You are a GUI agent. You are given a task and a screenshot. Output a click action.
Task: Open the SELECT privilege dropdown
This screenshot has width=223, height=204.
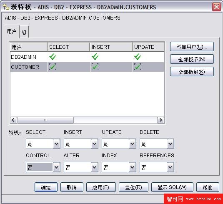(x=56, y=144)
